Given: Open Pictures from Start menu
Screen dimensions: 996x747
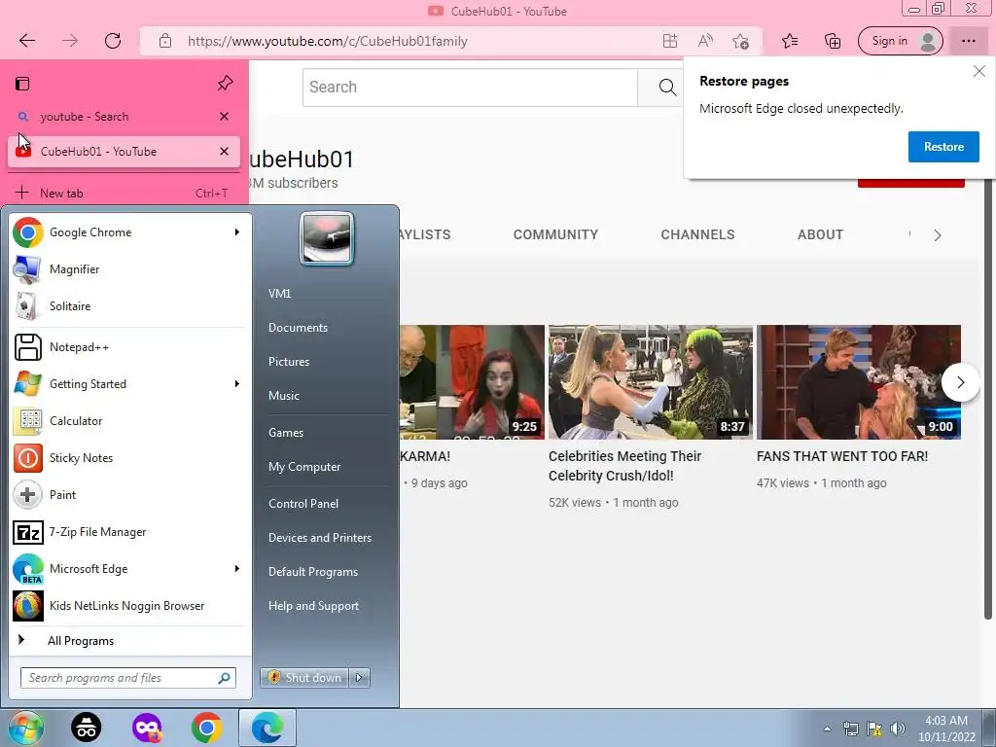Looking at the screenshot, I should (x=289, y=362).
